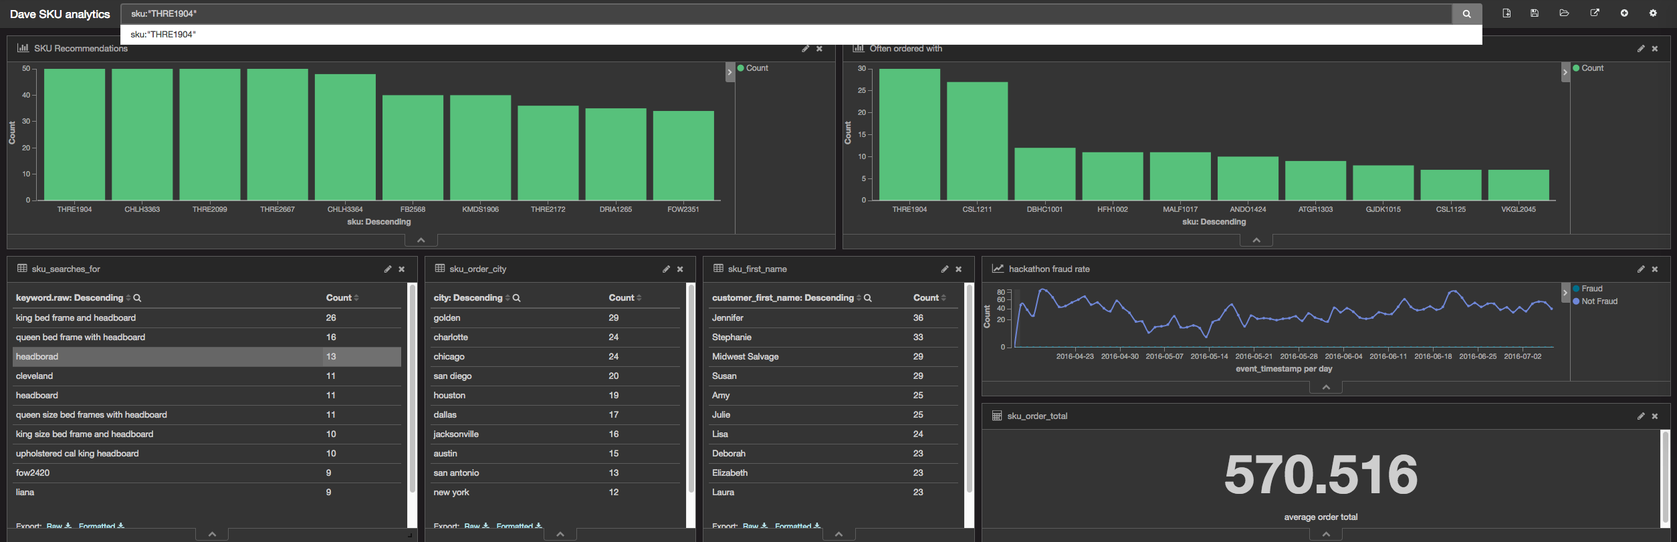The width and height of the screenshot is (1677, 542).
Task: Click the Not Fraud legend color dot
Action: 1577,301
